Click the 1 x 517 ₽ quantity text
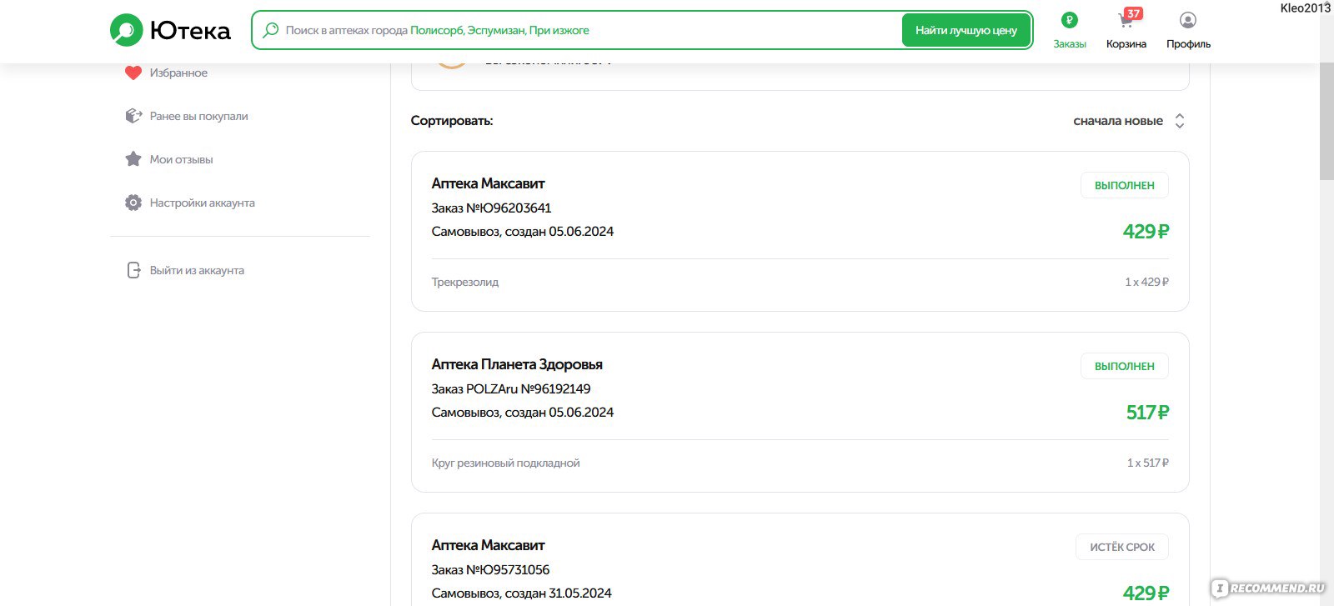 click(1148, 463)
